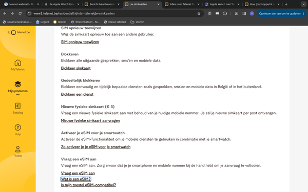This screenshot has width=308, height=192.
Task: Switch to Alles over Telenet tab
Action: click(182, 4)
